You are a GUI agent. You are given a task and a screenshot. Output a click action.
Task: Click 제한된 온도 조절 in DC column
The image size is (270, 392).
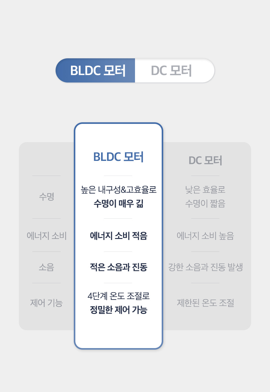[x=205, y=303]
